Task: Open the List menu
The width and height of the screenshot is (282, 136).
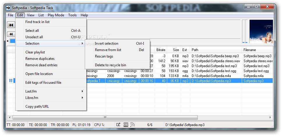Action: [x=41, y=15]
